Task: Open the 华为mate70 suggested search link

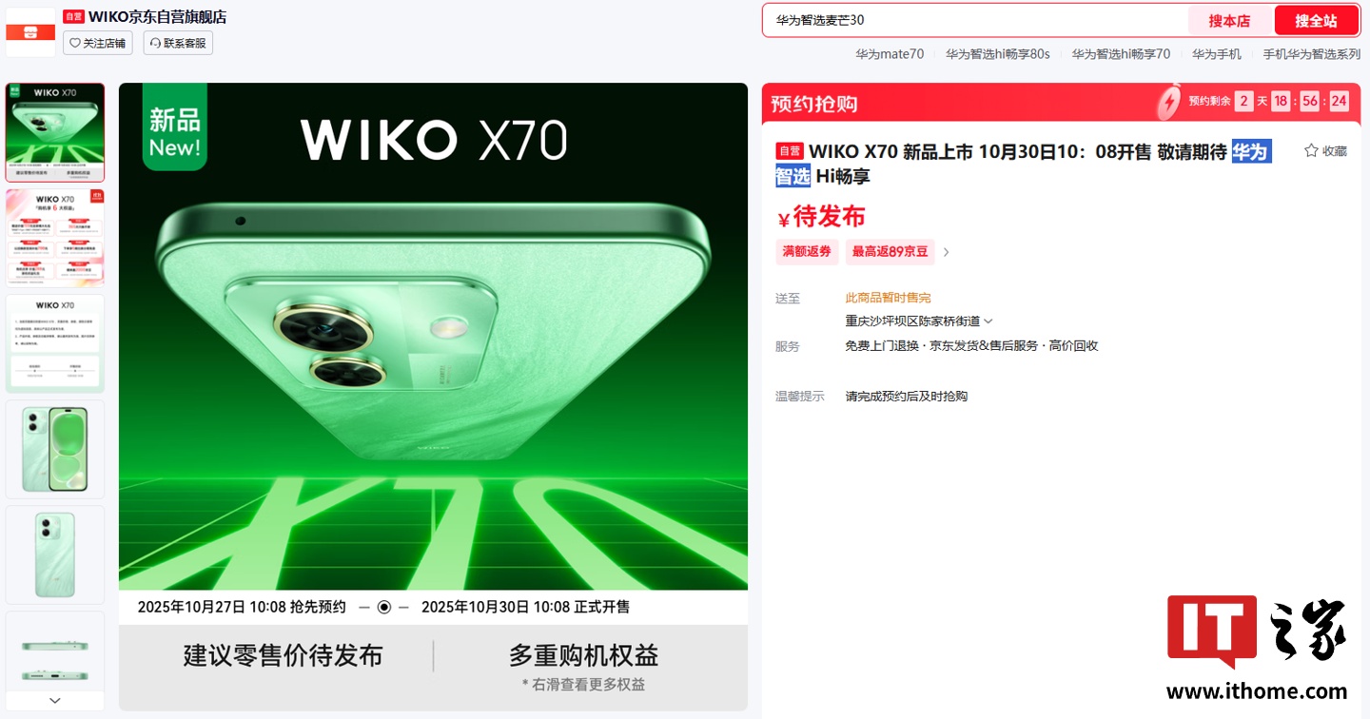Action: tap(890, 54)
